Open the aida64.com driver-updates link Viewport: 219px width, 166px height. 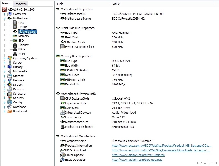pos(138,155)
